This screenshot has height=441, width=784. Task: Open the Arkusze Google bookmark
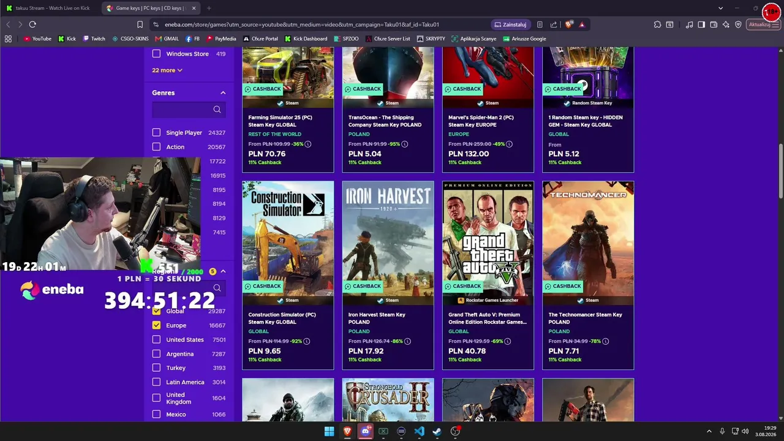pos(525,39)
